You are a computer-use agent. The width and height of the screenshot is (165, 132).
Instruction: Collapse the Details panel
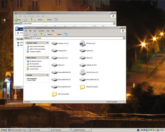pos(47,75)
